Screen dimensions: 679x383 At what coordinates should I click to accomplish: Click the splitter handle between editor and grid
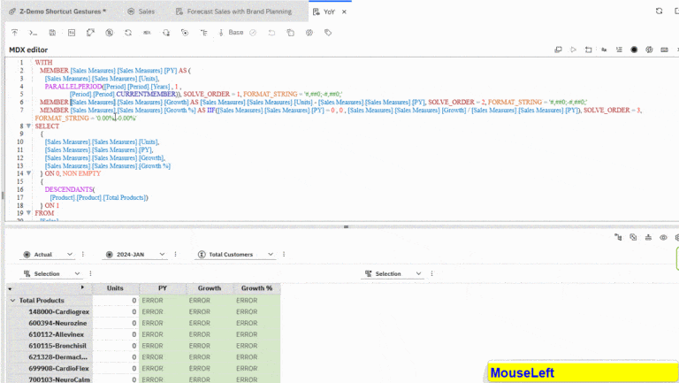(346, 226)
